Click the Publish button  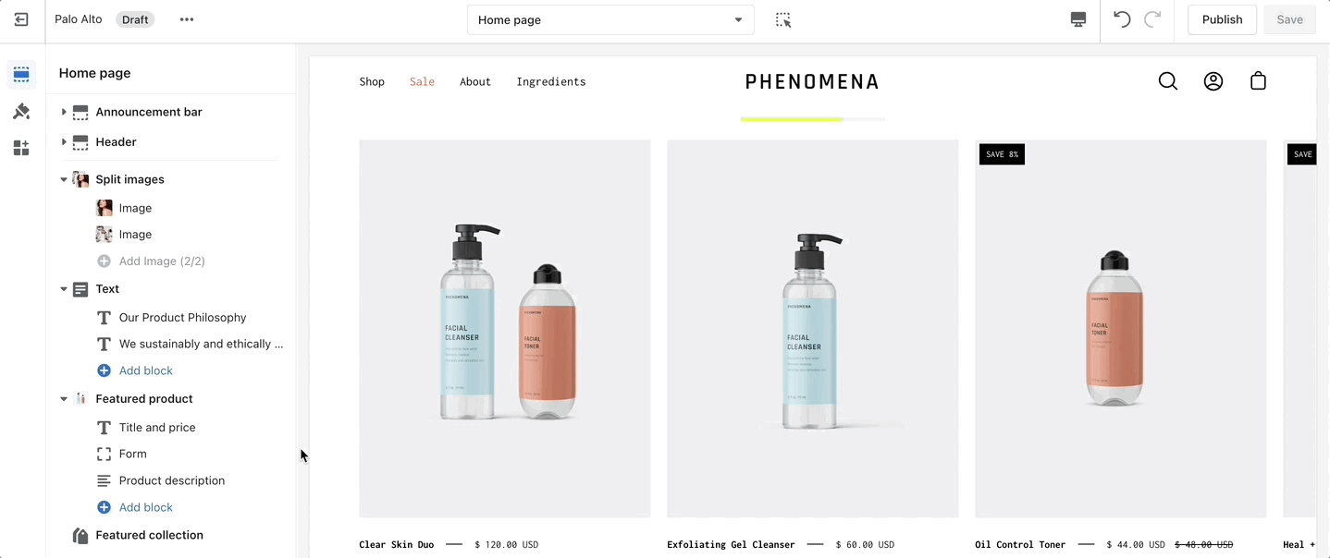1222,19
